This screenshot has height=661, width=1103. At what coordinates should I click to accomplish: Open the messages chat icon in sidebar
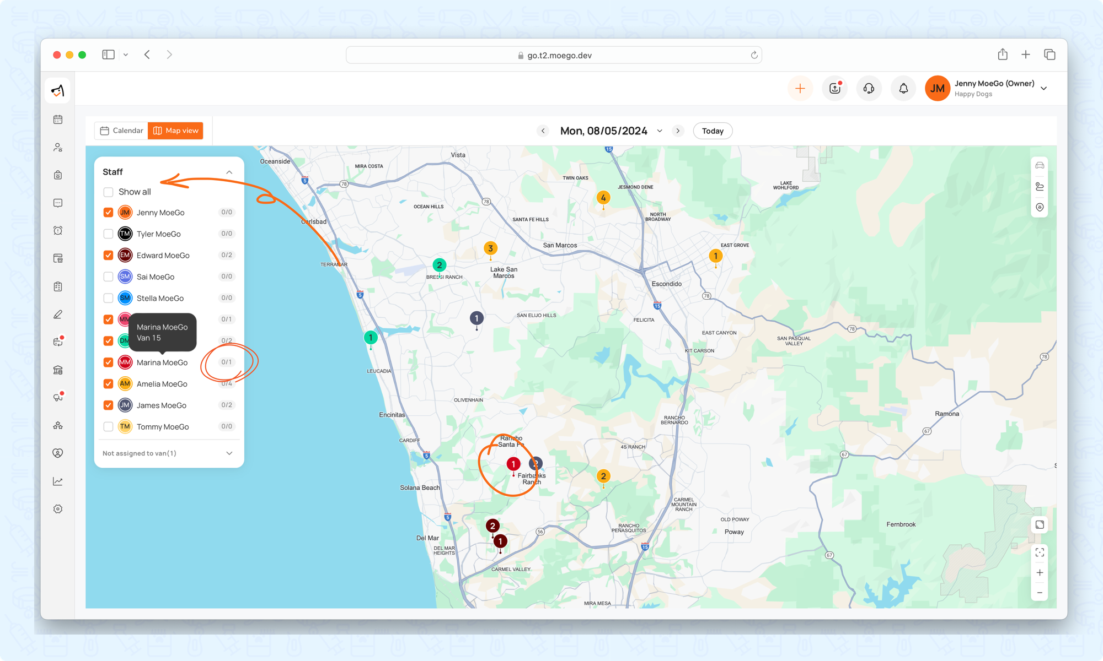[58, 203]
